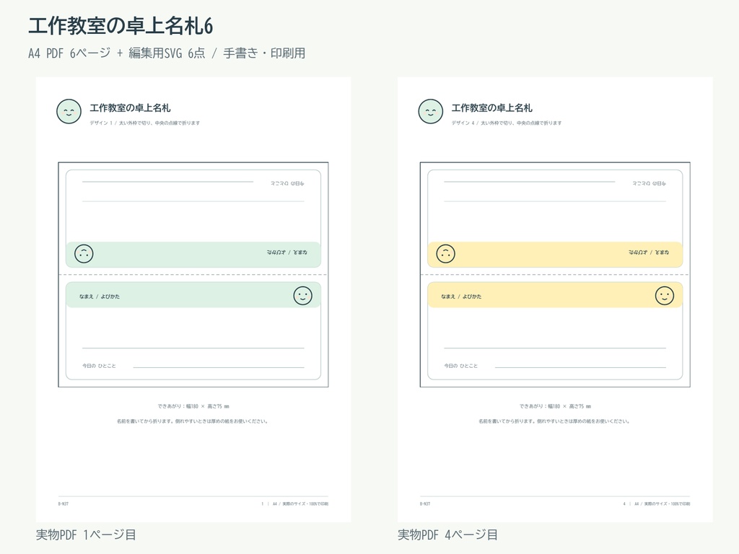Click the caption 実物PDF 1ページ目
This screenshot has width=739, height=554.
tap(87, 535)
